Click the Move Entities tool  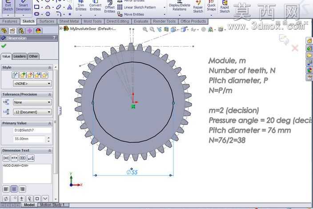[x=131, y=14]
